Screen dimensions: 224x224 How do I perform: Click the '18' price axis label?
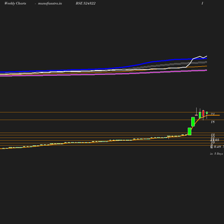click(213, 122)
